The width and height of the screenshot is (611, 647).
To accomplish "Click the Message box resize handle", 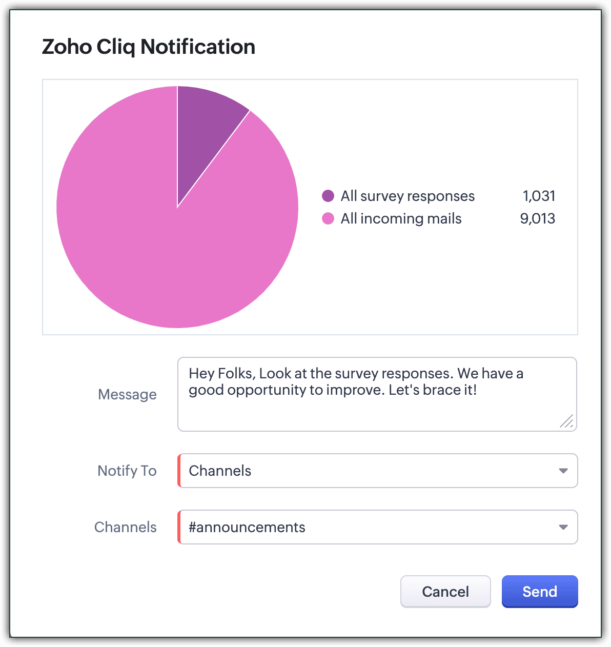I will pyautogui.click(x=567, y=422).
